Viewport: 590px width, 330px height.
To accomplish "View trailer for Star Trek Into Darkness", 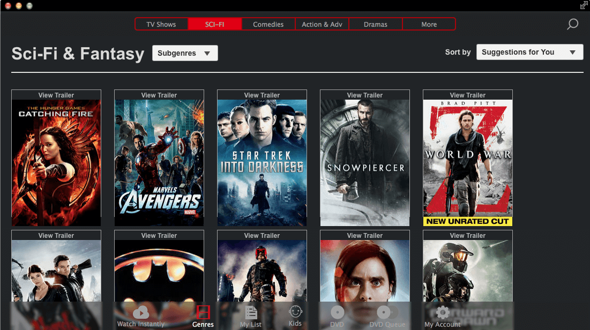I will click(262, 95).
